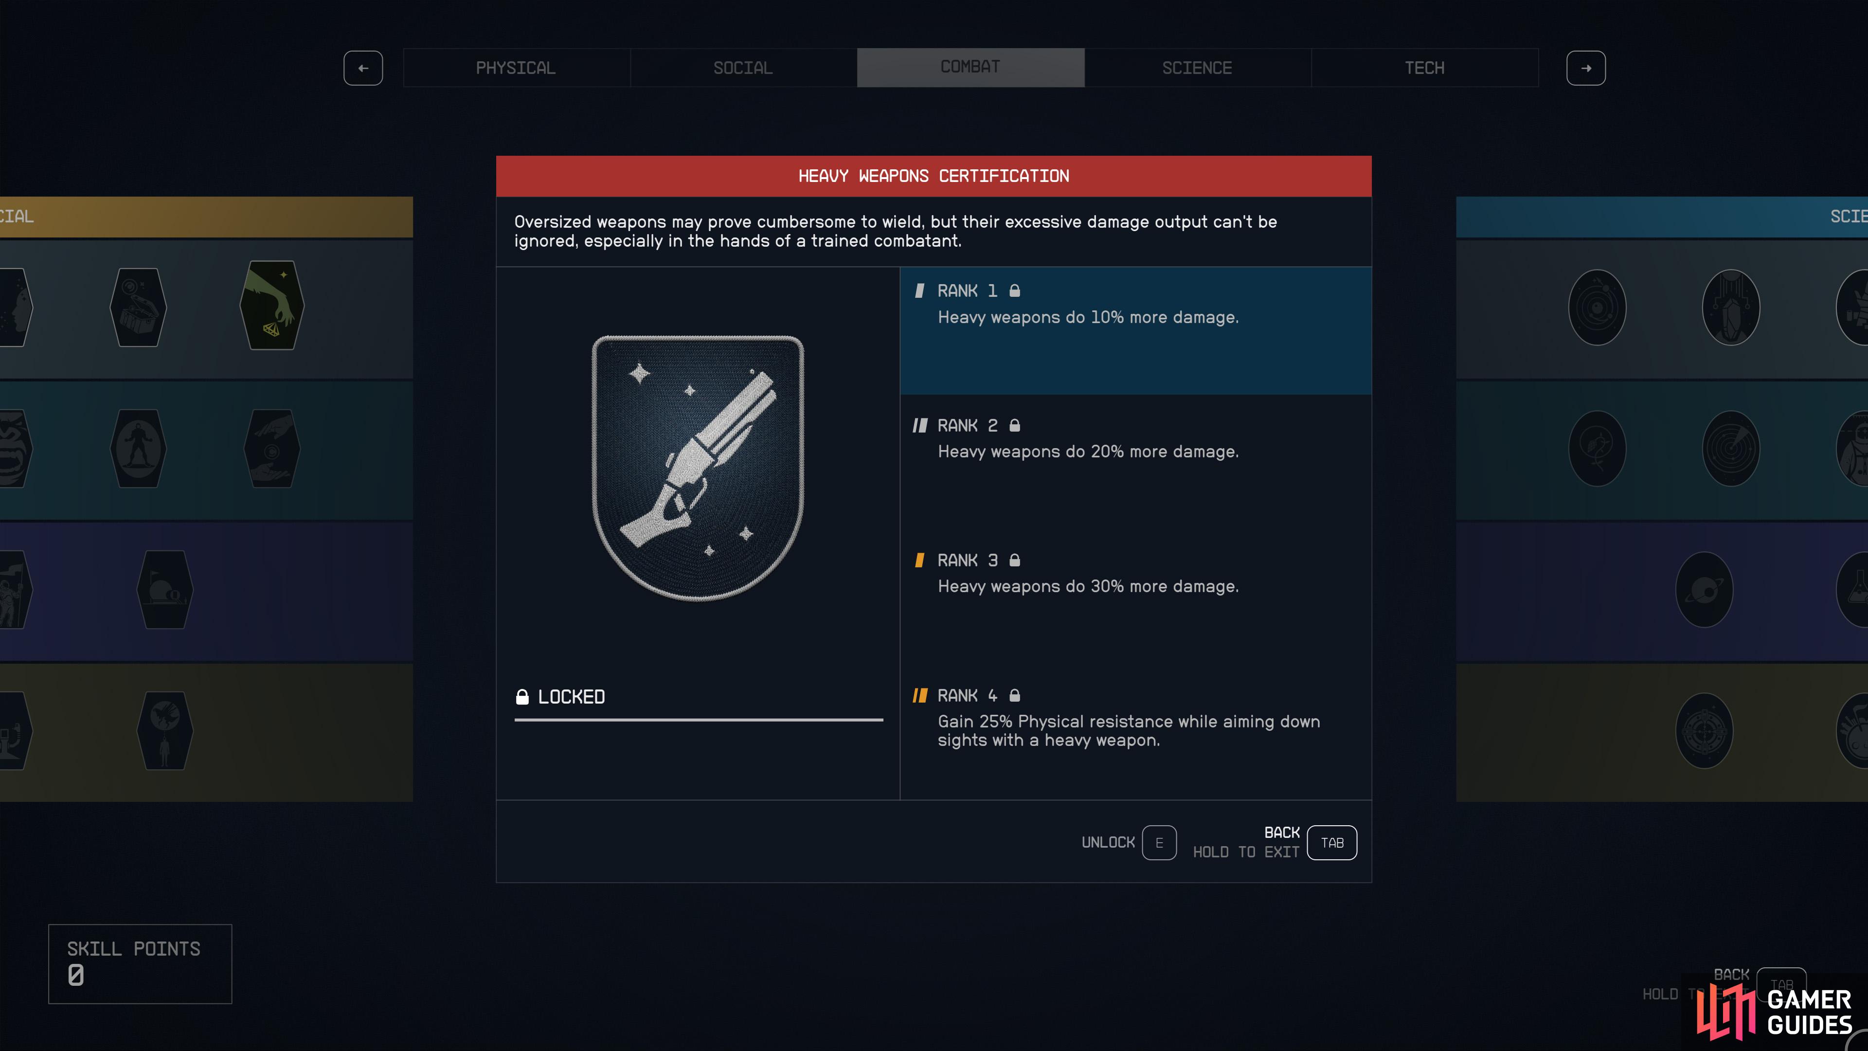Select the radar scanning science skill icon
The image size is (1868, 1051).
point(1731,448)
